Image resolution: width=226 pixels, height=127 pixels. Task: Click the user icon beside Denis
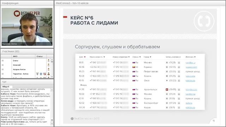(49, 61)
